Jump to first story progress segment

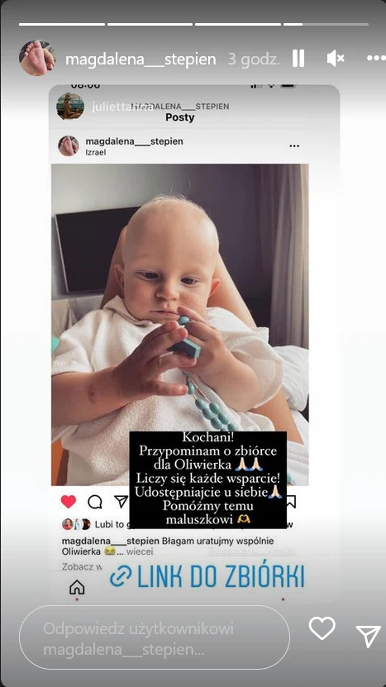(62, 24)
